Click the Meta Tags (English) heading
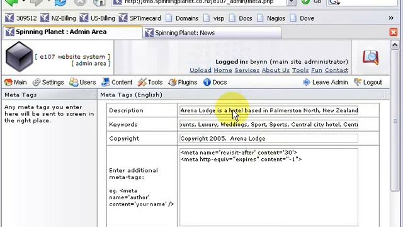 click(x=132, y=95)
